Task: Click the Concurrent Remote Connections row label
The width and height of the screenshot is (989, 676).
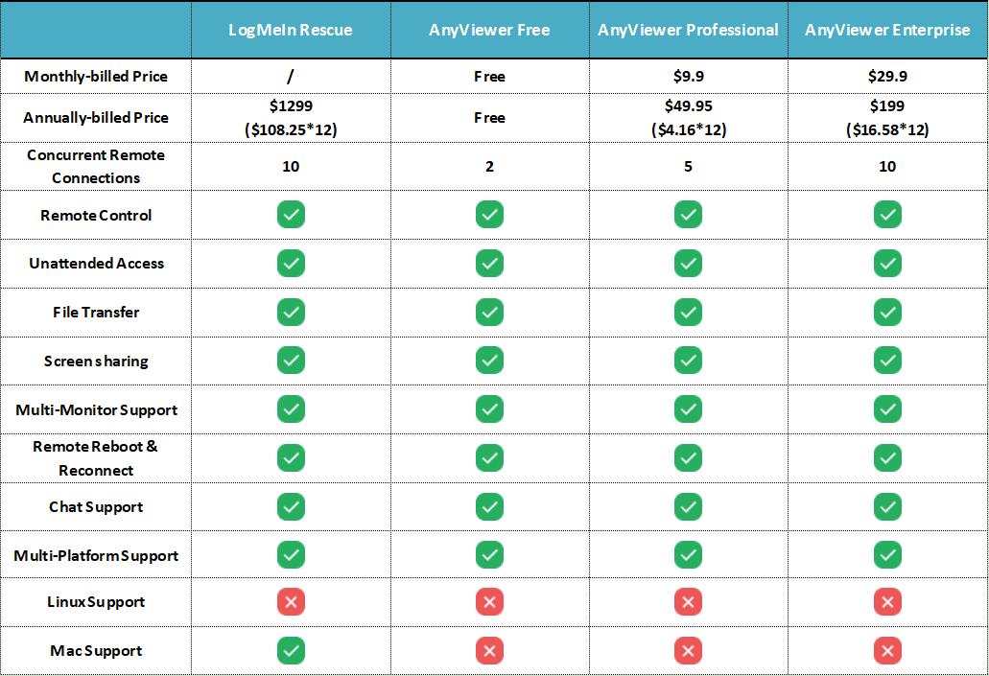Action: coord(96,166)
